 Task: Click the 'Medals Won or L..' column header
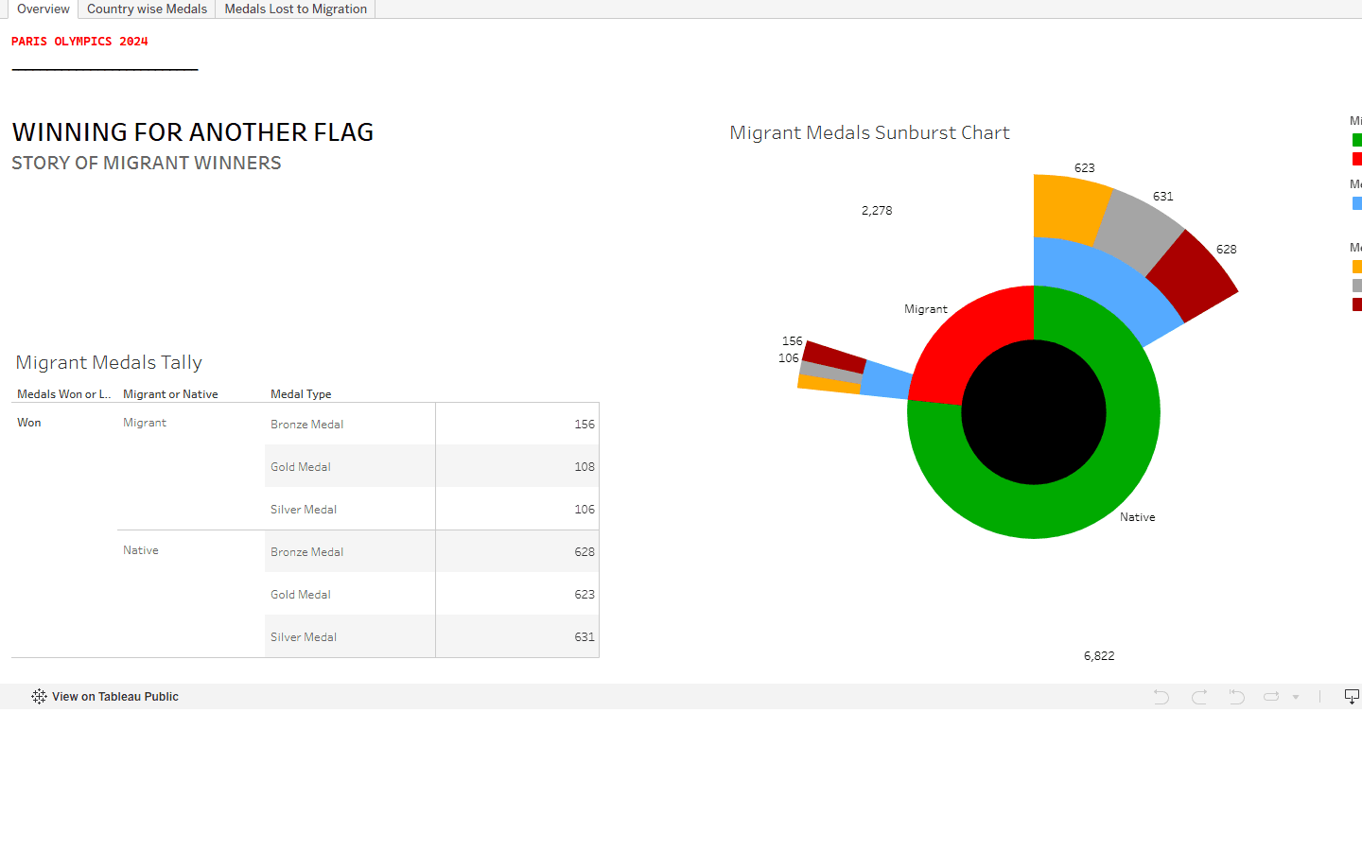point(63,394)
